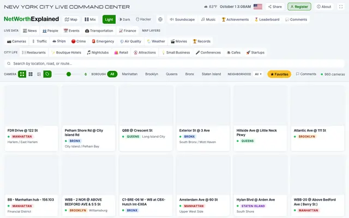Open the Leaderboard
The width and height of the screenshot is (349, 218).
[x=267, y=20]
